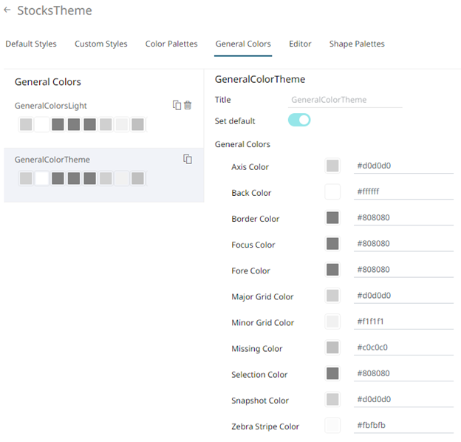The image size is (461, 442).
Task: Click the Back Color swatch
Action: coord(332,192)
